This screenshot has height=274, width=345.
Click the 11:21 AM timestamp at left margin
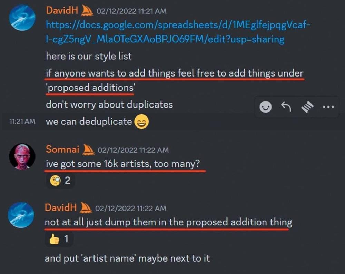pyautogui.click(x=22, y=121)
